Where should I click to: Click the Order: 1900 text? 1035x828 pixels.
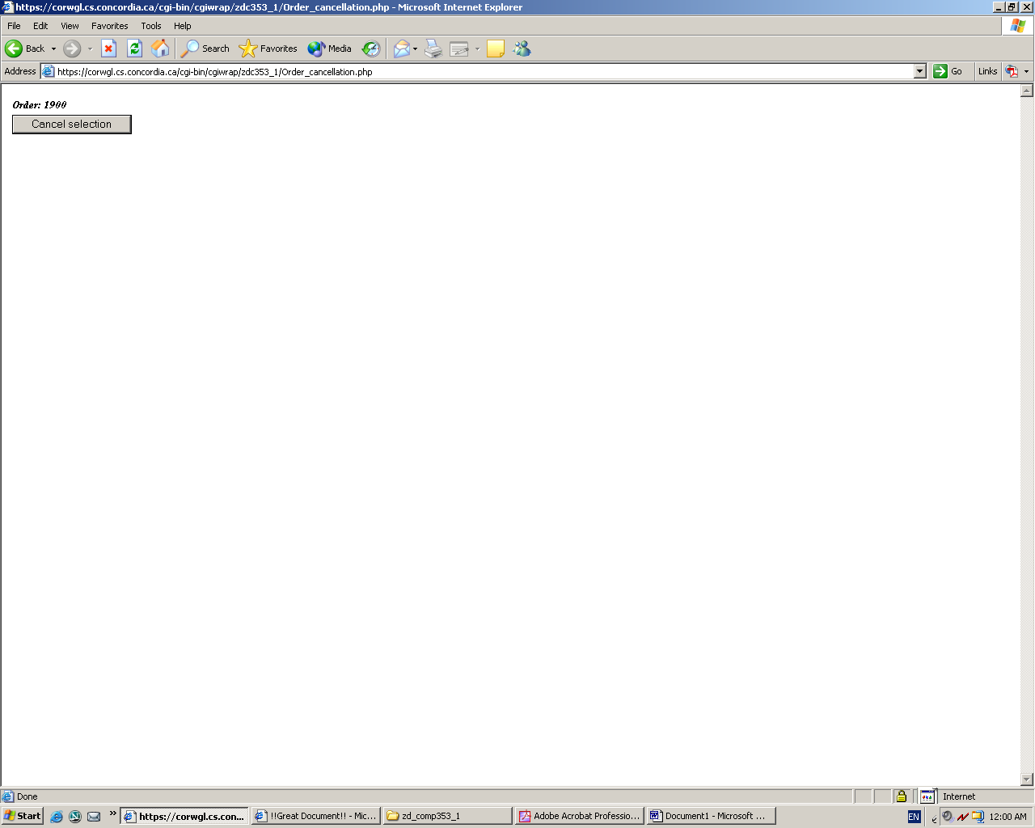(40, 104)
